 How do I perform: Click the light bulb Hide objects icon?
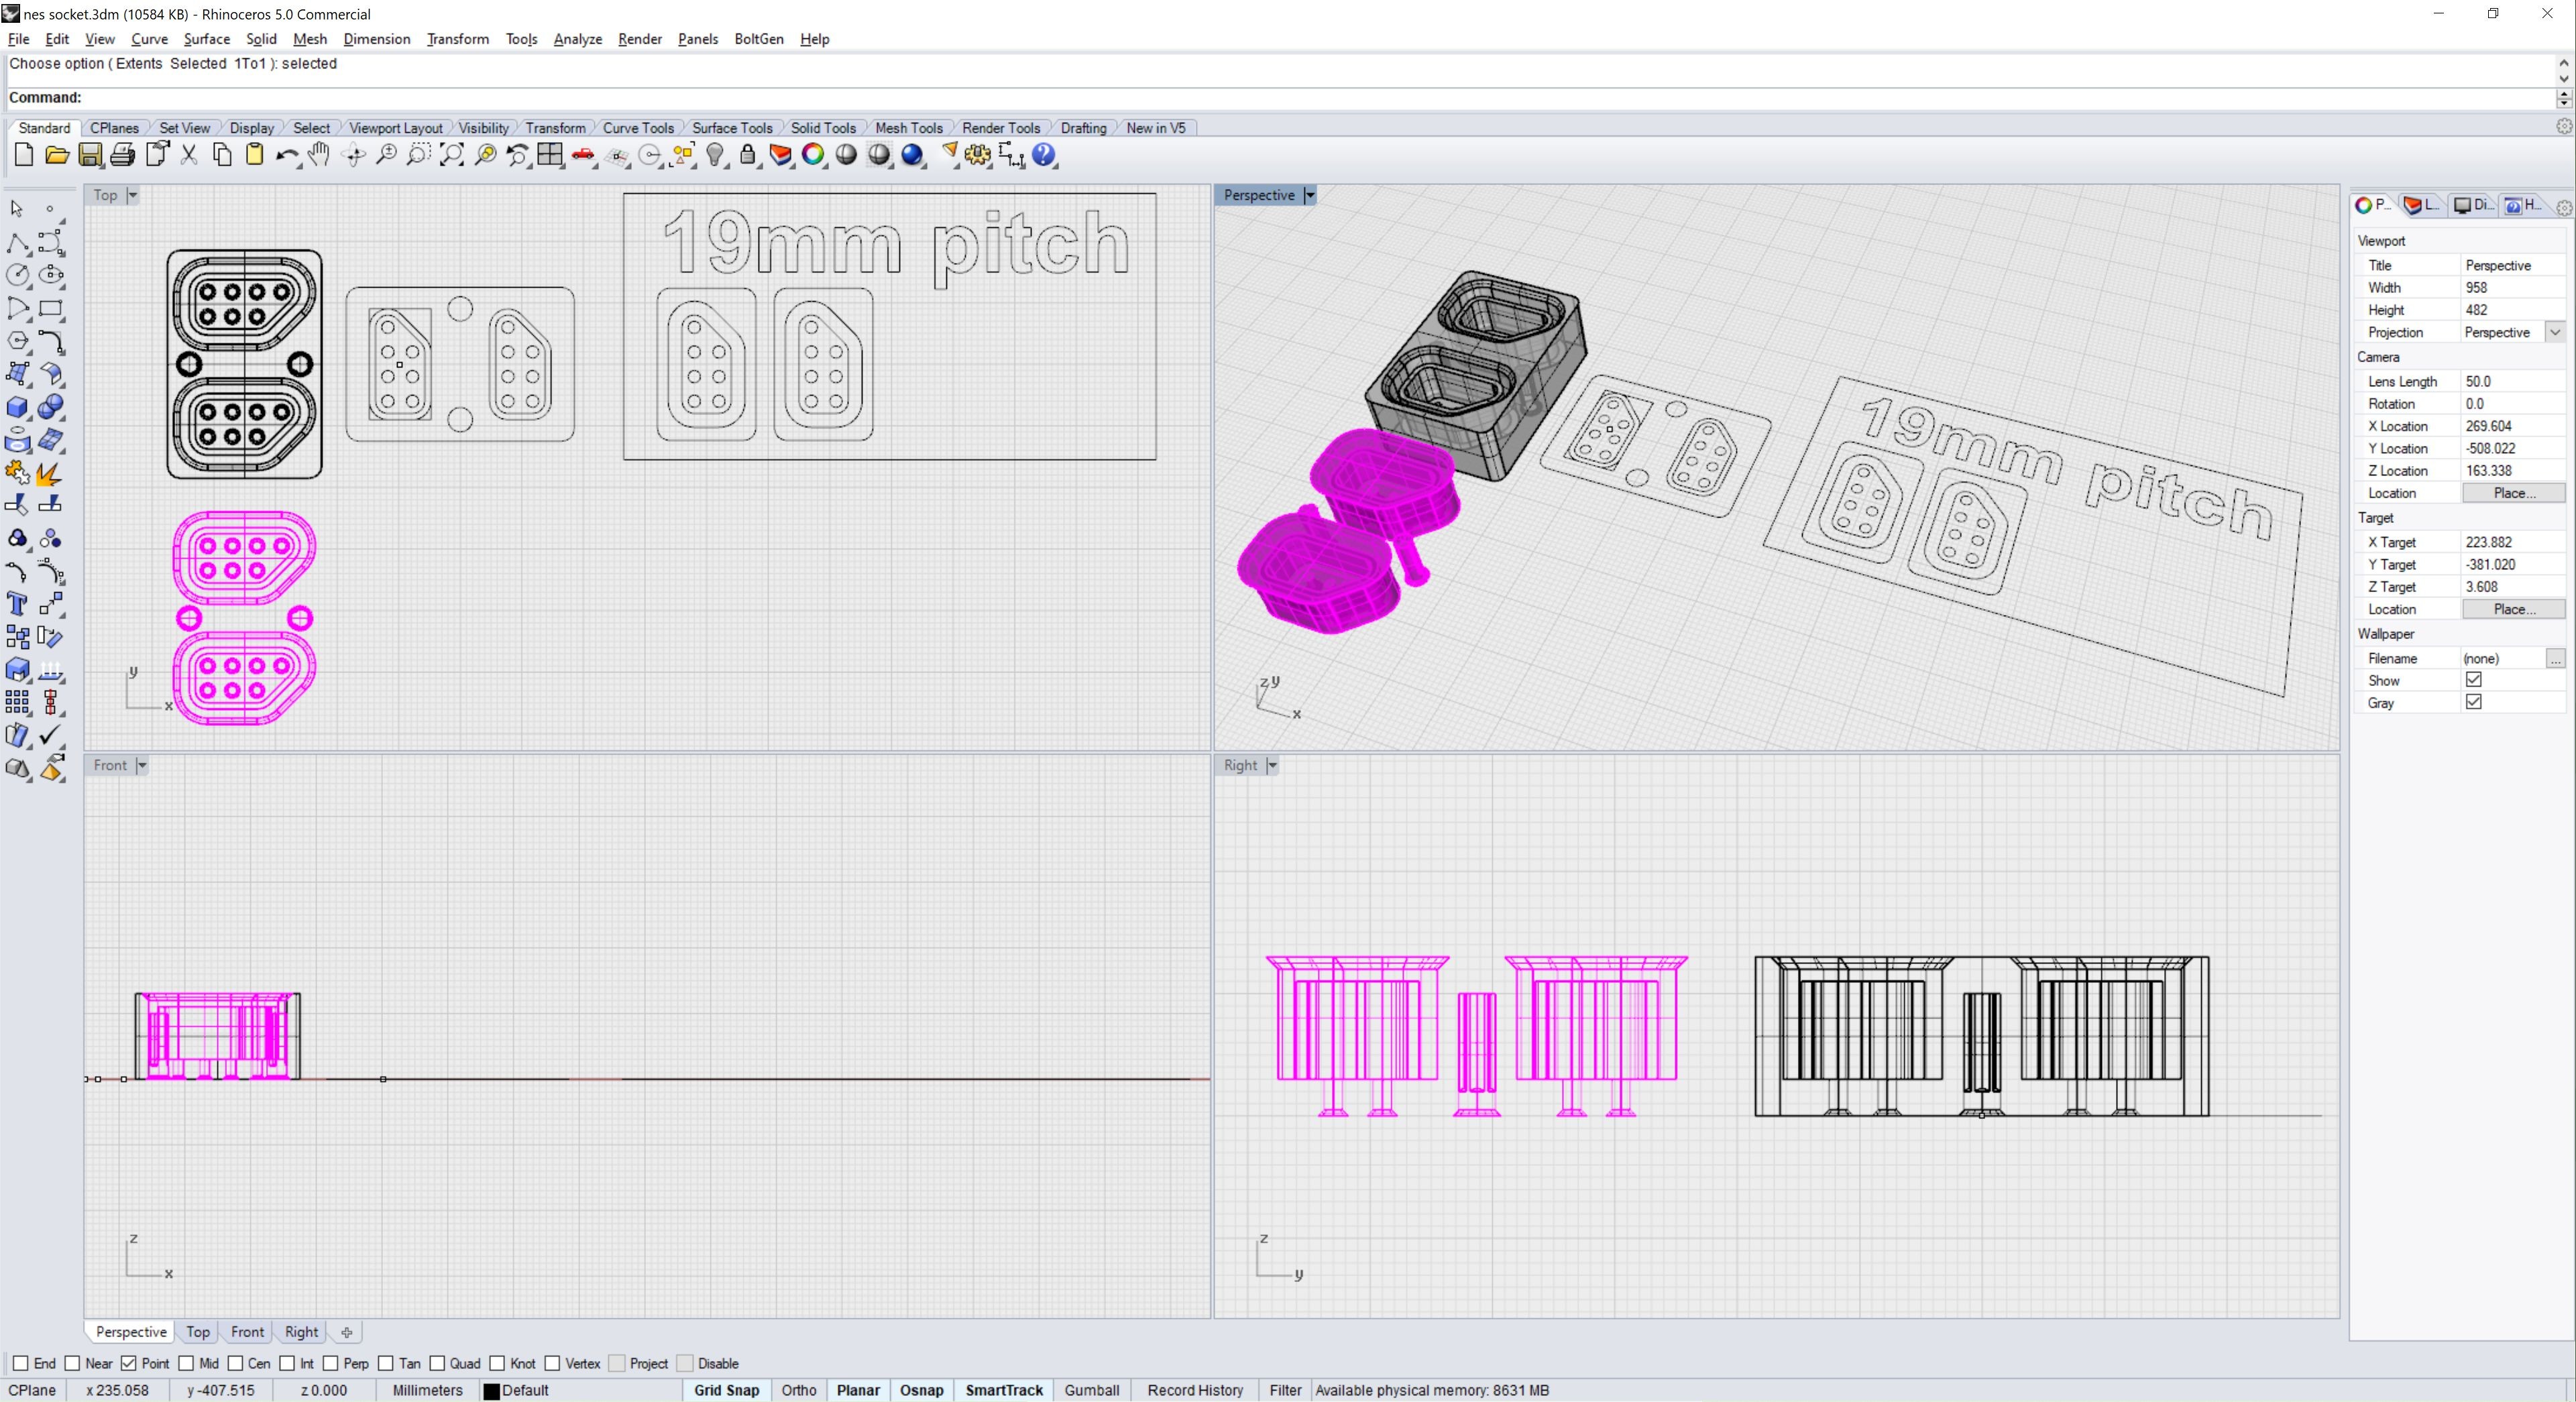pos(715,155)
